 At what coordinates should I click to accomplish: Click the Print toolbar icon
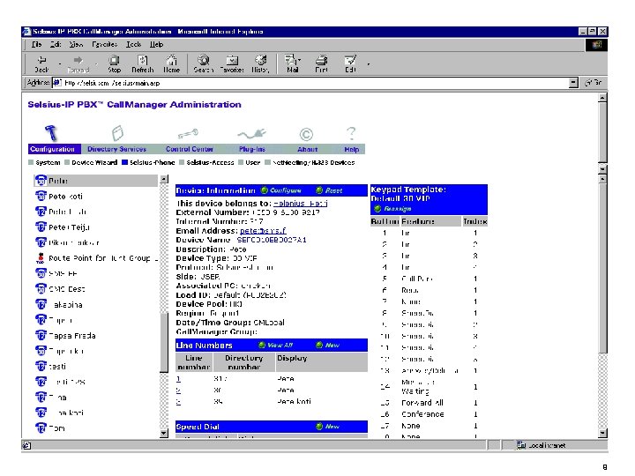point(321,64)
